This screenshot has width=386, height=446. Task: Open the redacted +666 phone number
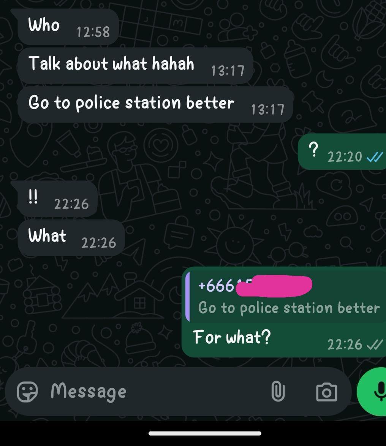click(x=255, y=285)
